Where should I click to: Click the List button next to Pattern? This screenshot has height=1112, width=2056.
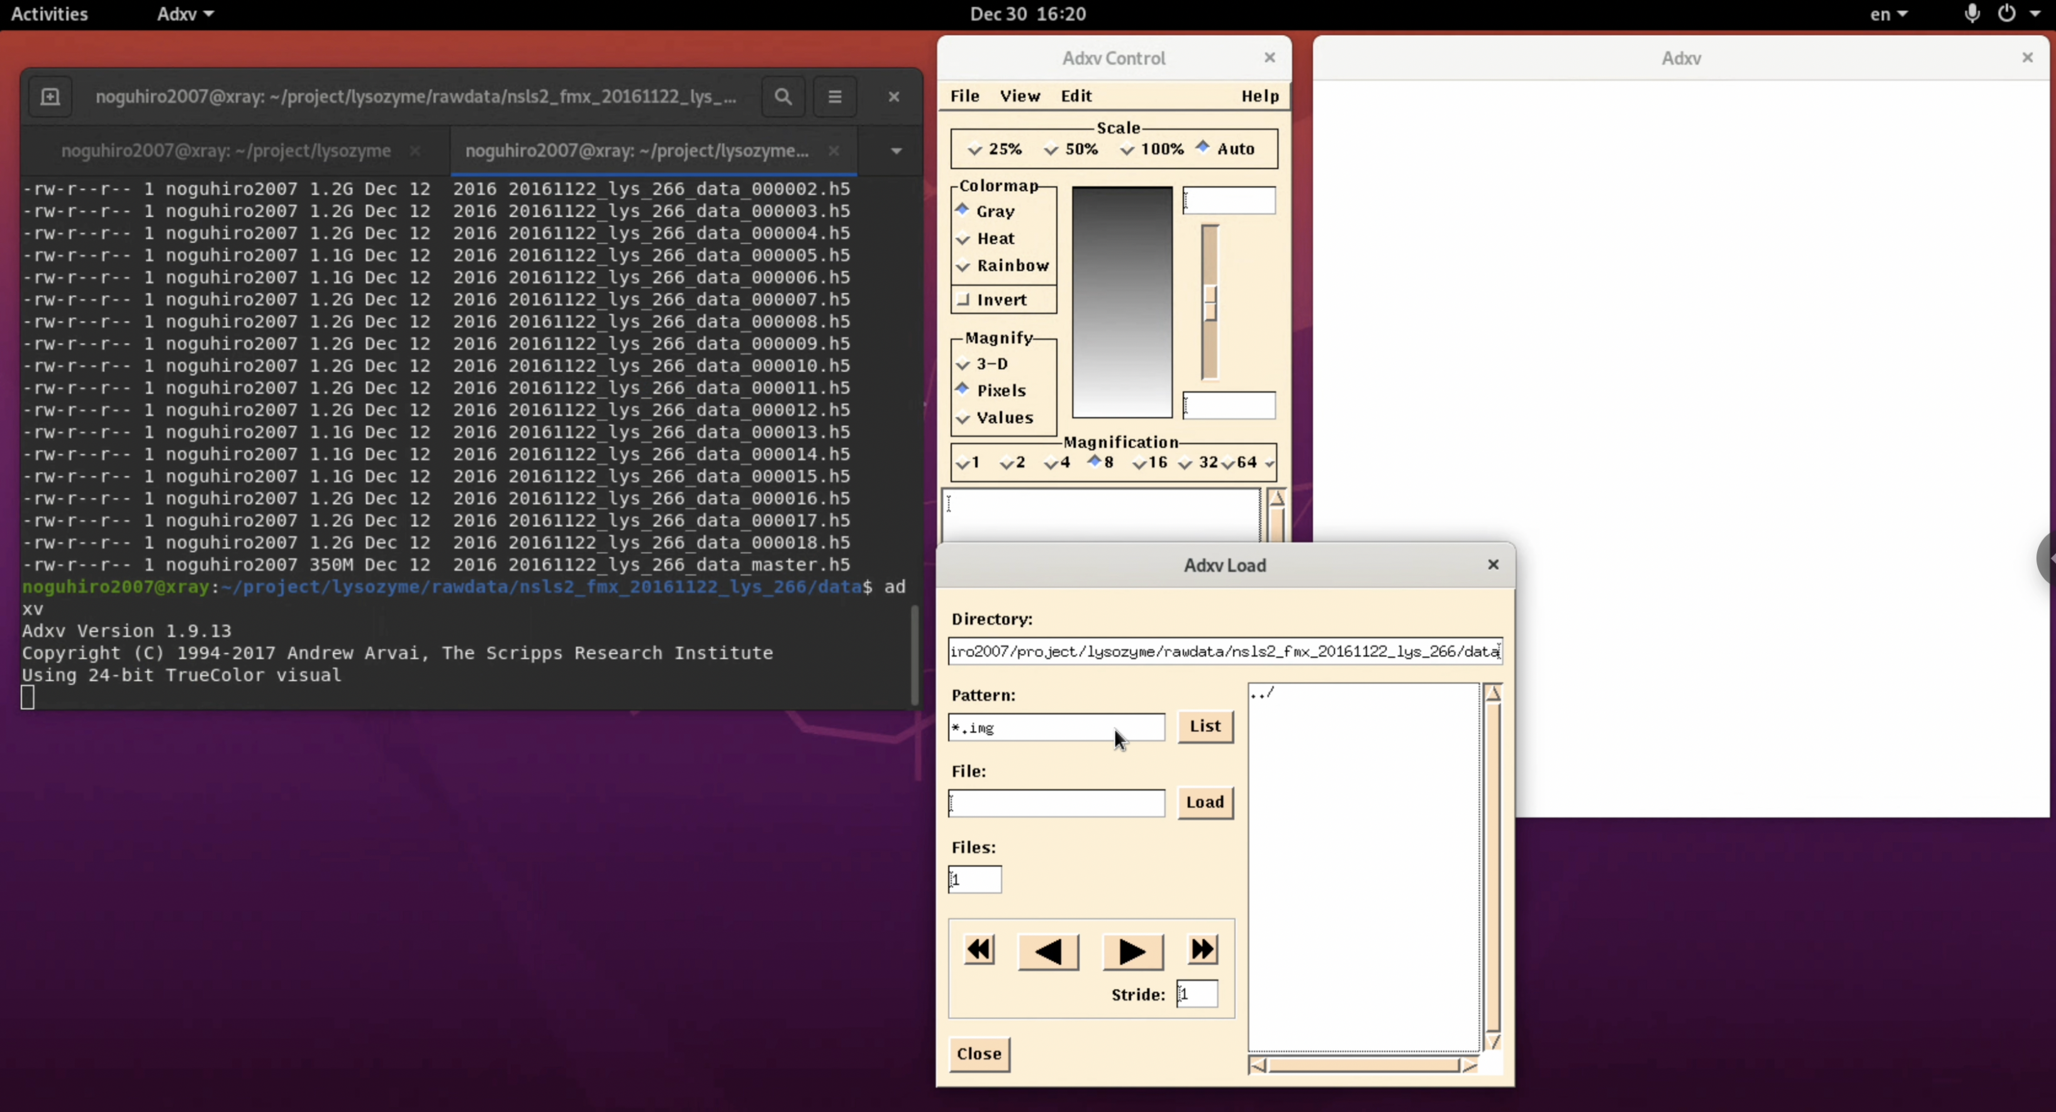(x=1204, y=726)
